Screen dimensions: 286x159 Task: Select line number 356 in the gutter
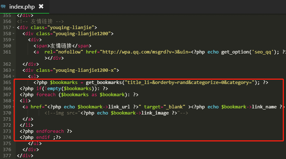pos(7,21)
